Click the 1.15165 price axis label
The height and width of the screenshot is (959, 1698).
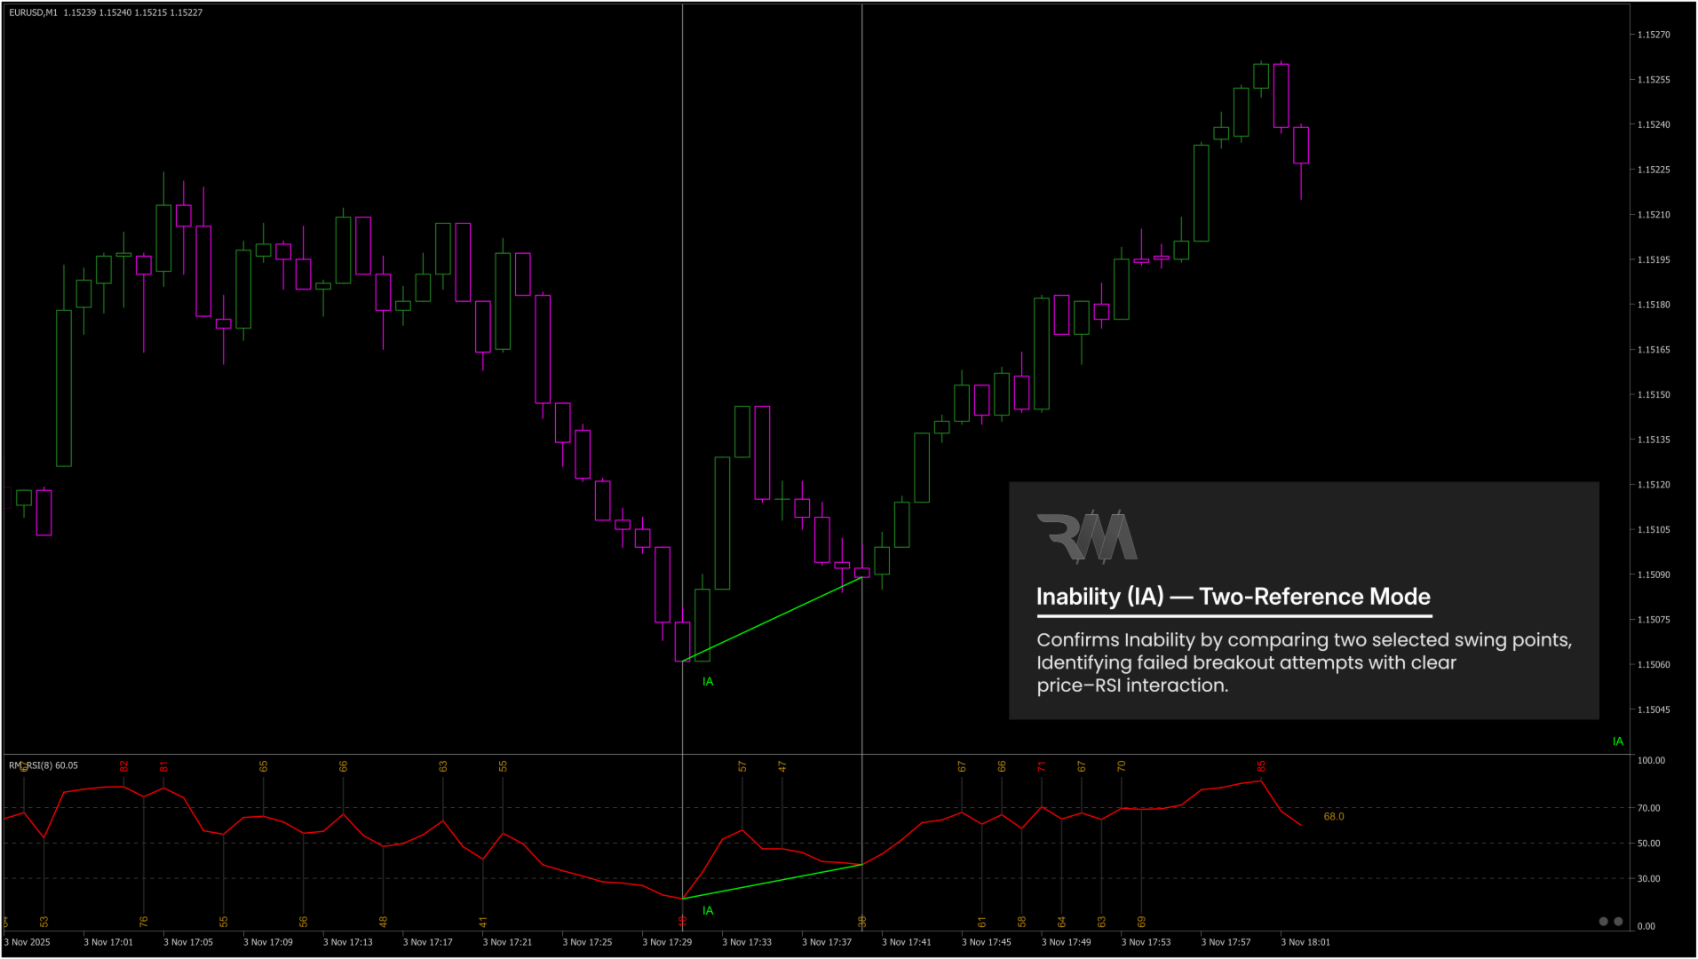1654,350
